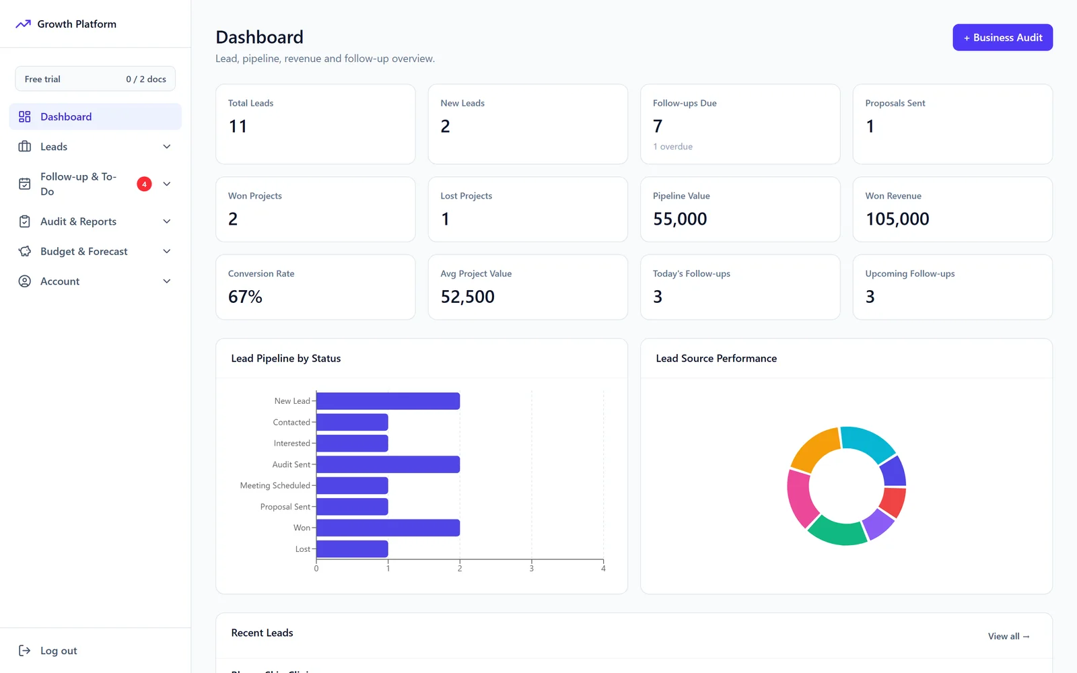Open the Leads menu item
The height and width of the screenshot is (673, 1077).
(96, 147)
